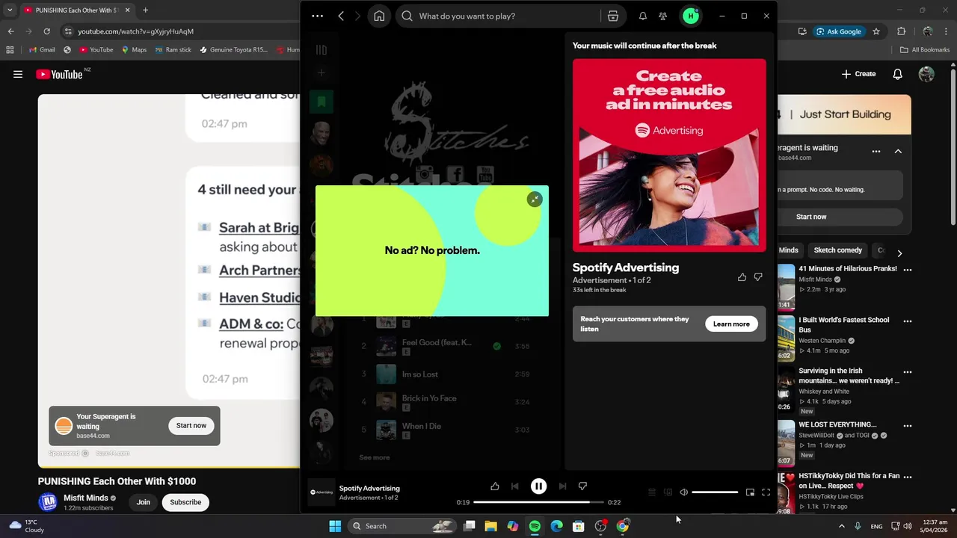Like the Spotify Advertising ad in panel

tap(742, 276)
